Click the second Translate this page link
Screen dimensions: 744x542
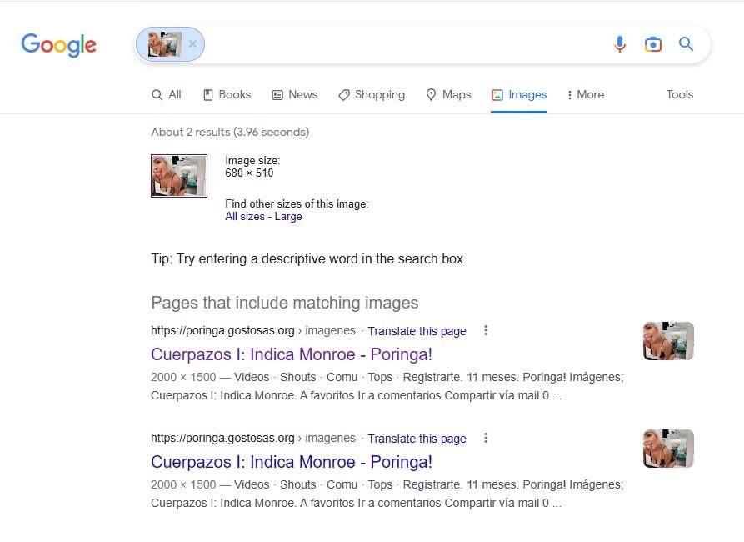coord(417,439)
